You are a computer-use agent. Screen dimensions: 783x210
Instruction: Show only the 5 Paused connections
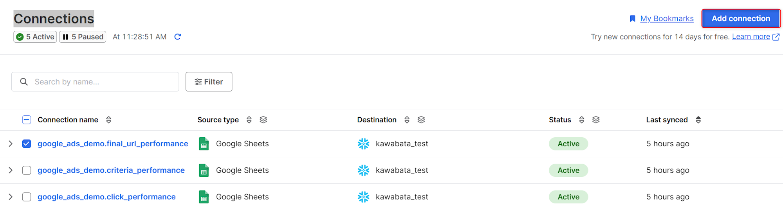83,37
